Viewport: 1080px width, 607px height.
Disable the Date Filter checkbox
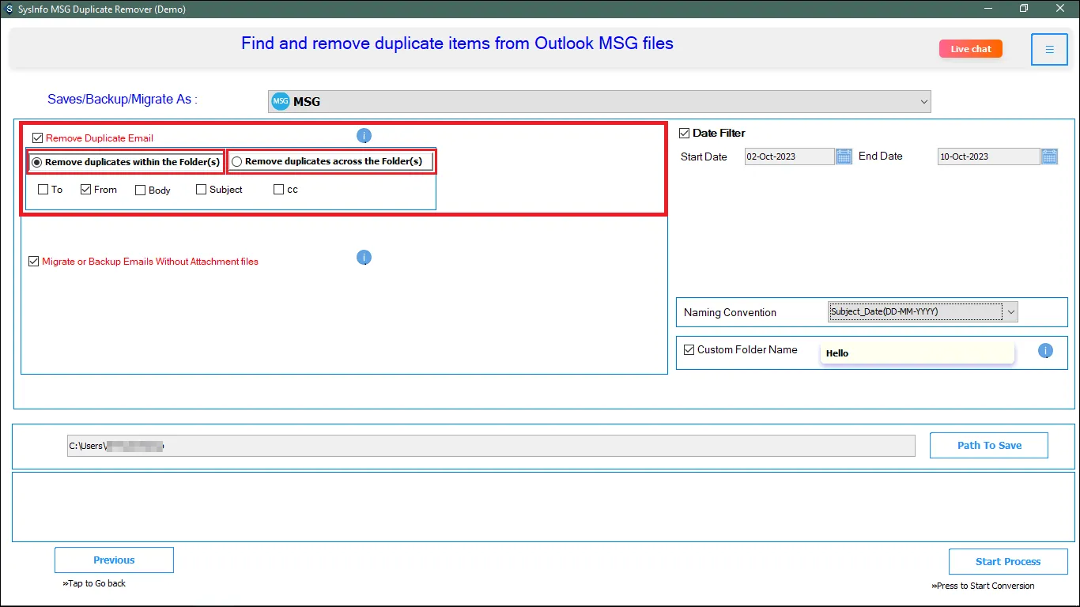point(685,134)
